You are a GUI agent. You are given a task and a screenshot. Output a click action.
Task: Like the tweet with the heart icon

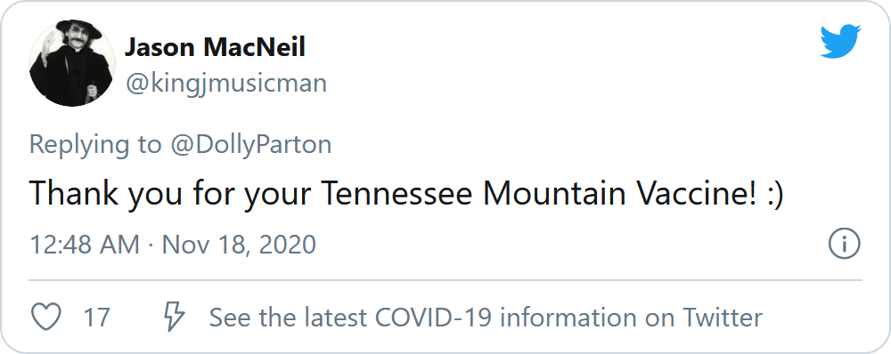click(45, 318)
